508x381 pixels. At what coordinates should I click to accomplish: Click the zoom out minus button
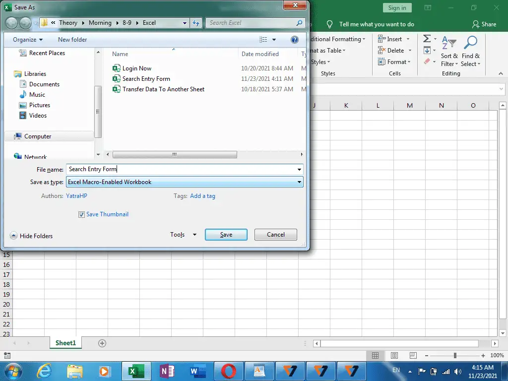426,356
